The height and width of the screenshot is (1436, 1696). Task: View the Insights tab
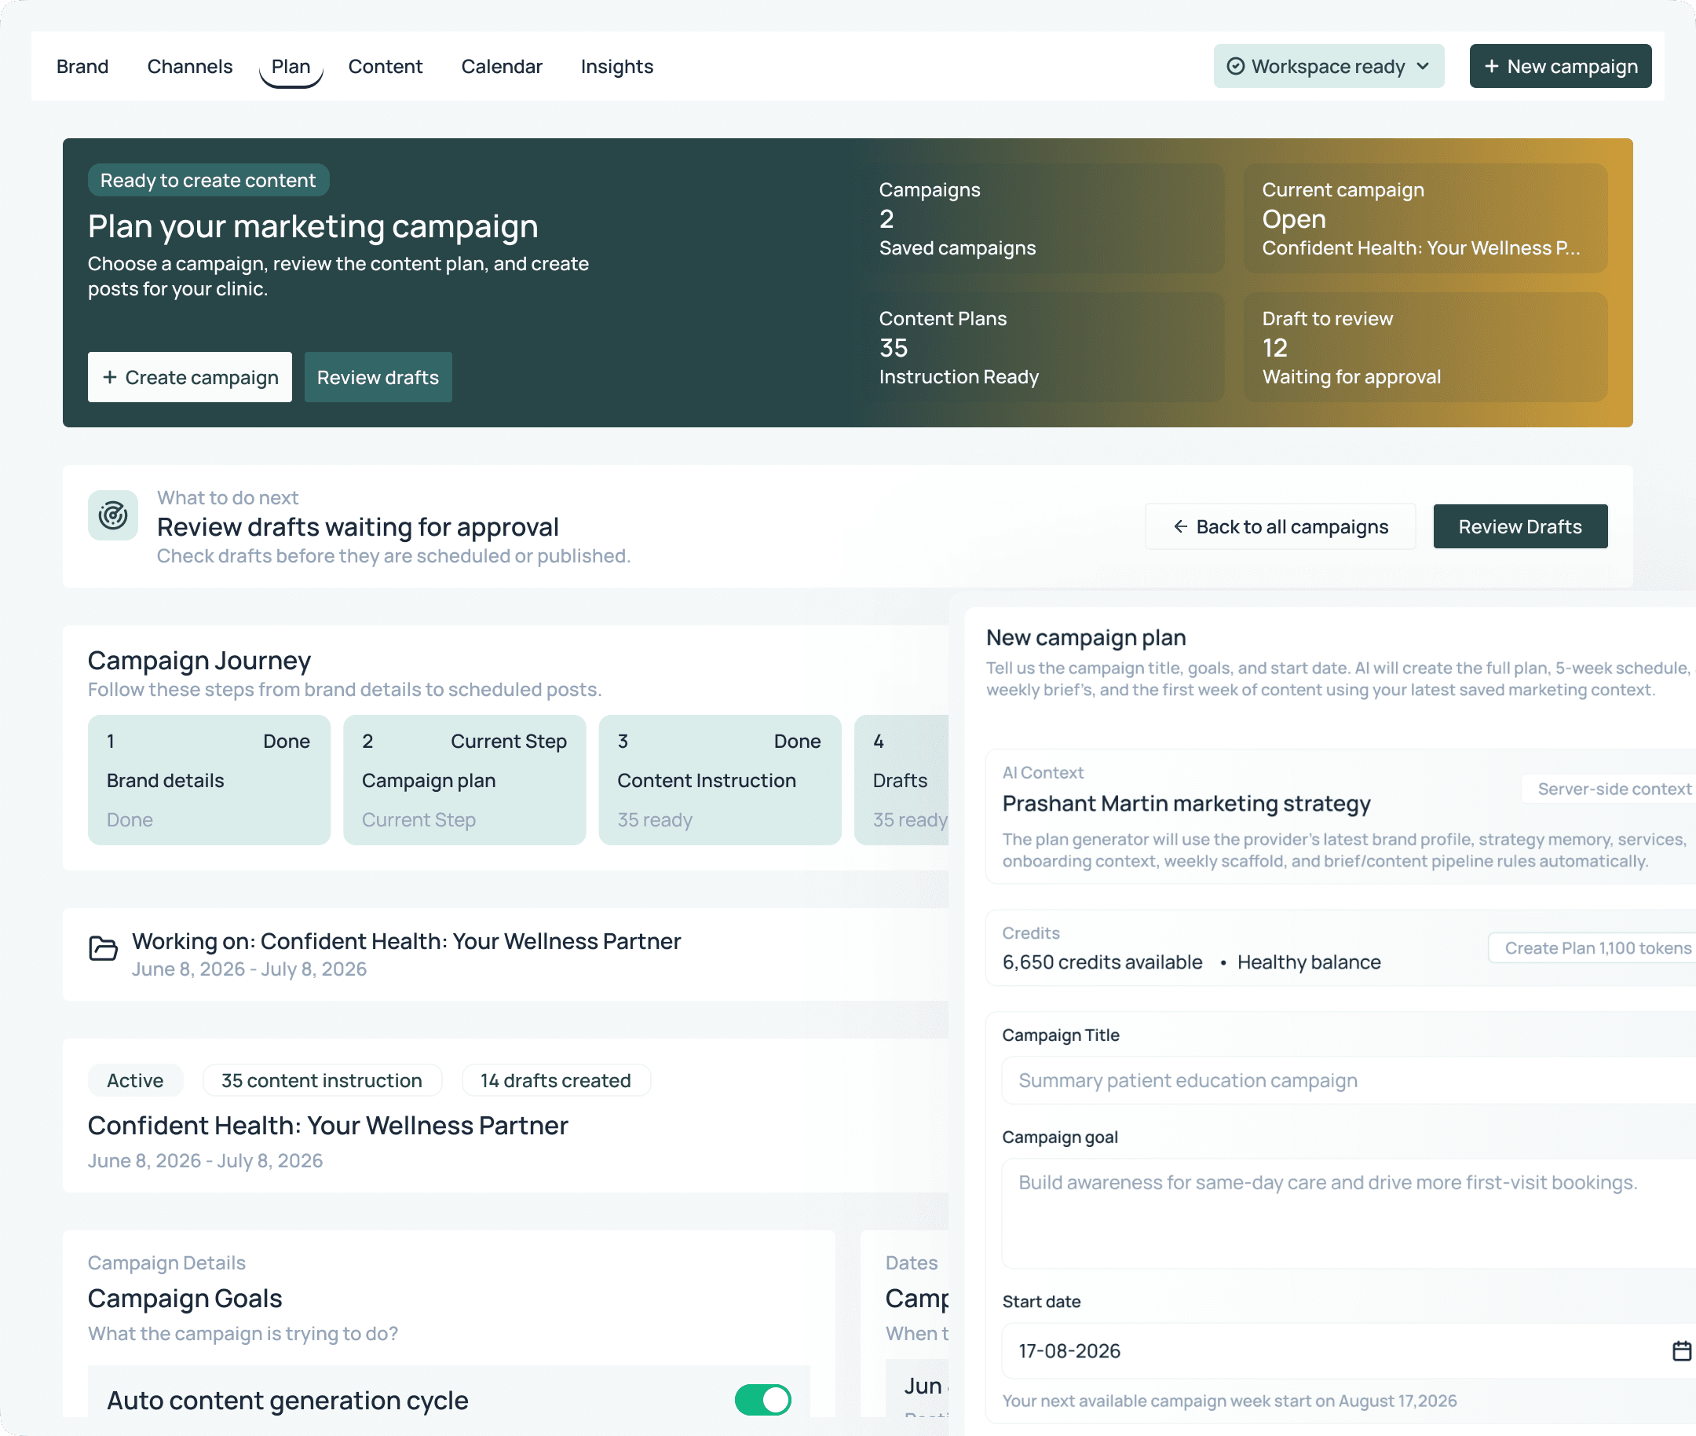pyautogui.click(x=617, y=66)
